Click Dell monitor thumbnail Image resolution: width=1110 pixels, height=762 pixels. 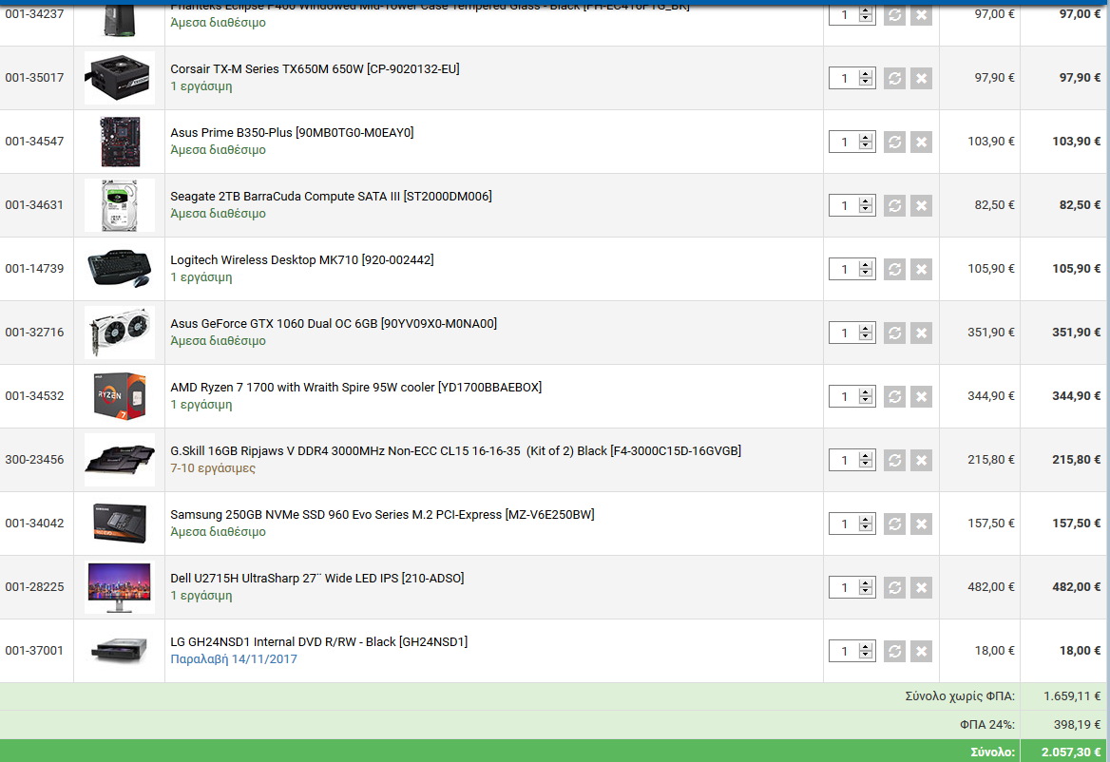click(x=119, y=587)
